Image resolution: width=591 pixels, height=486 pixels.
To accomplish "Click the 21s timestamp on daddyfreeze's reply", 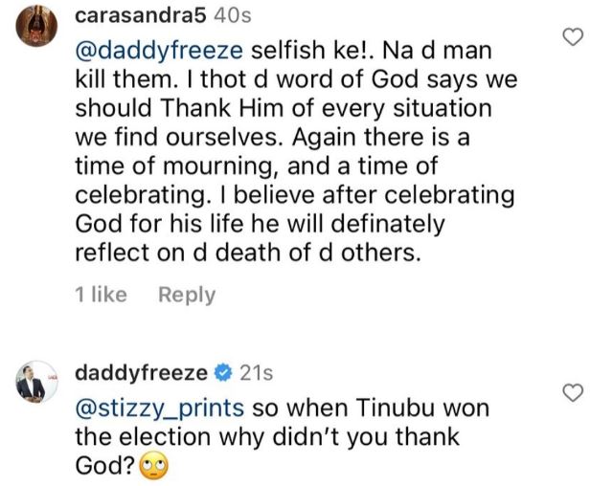I will click(254, 371).
